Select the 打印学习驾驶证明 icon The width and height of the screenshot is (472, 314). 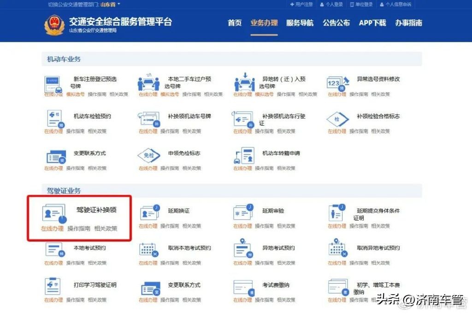pos(53,288)
